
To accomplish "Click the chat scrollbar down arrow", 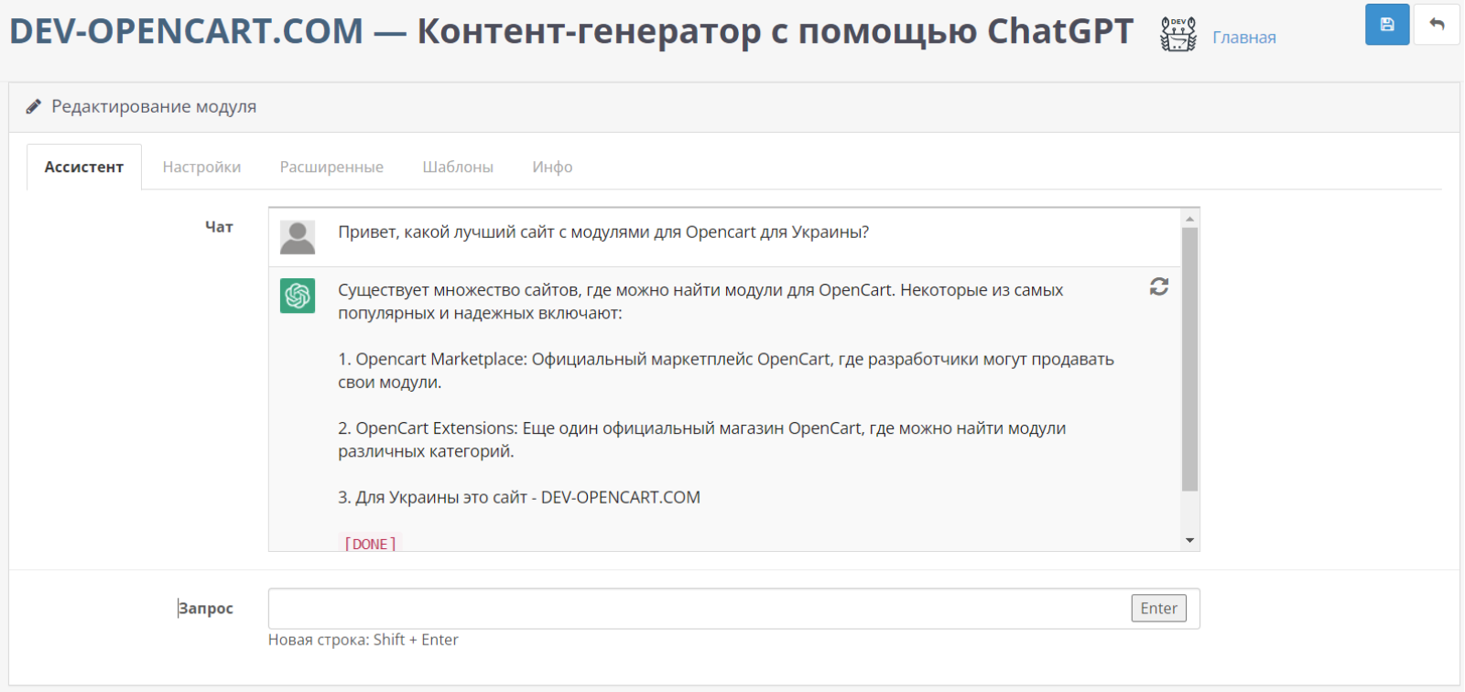I will 1190,541.
